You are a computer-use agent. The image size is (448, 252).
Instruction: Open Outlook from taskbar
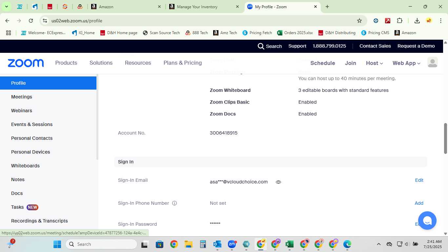(217, 244)
